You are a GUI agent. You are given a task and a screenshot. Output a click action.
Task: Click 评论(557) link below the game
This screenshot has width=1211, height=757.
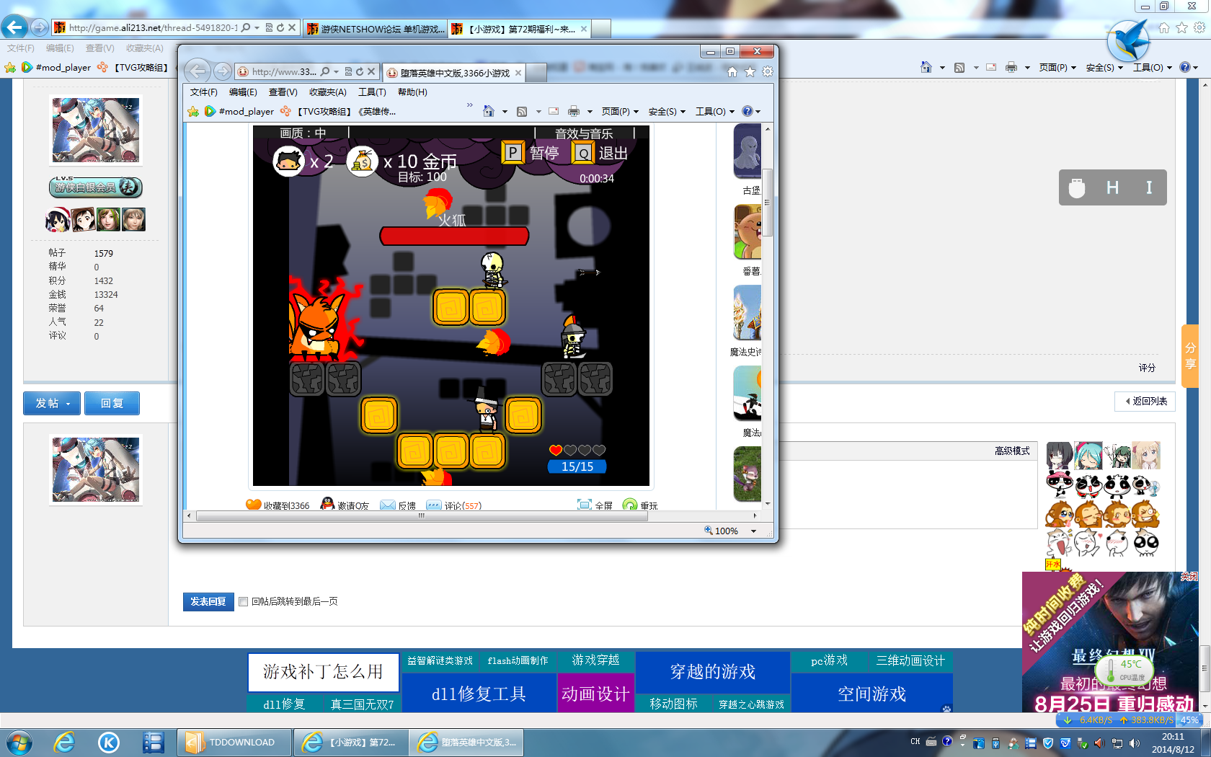462,505
